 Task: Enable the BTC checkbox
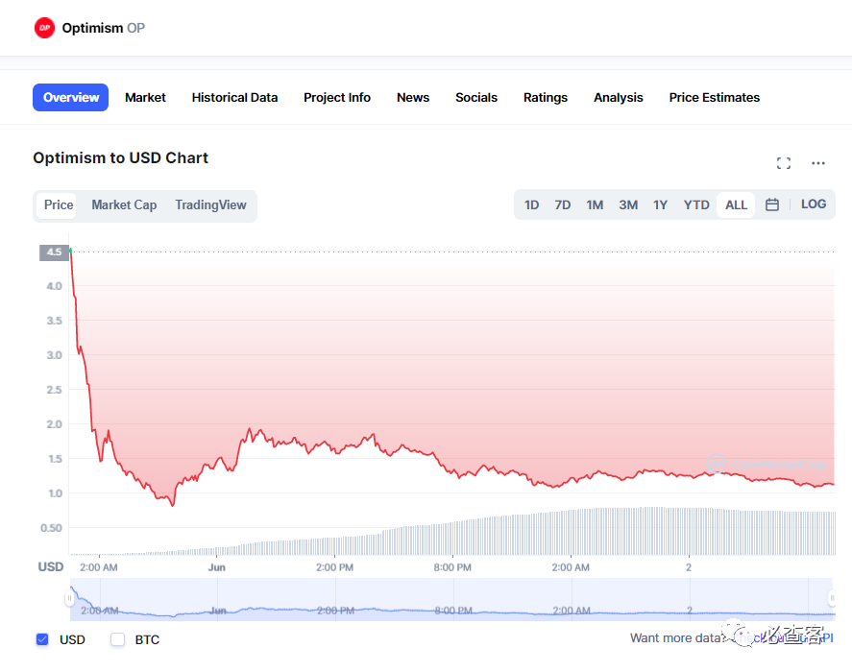117,639
